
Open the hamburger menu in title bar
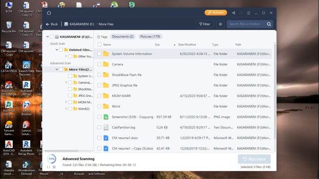(248, 13)
